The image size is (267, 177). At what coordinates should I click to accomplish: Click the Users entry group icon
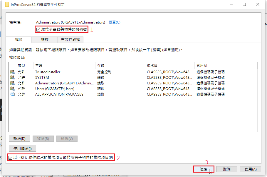pos(12,89)
